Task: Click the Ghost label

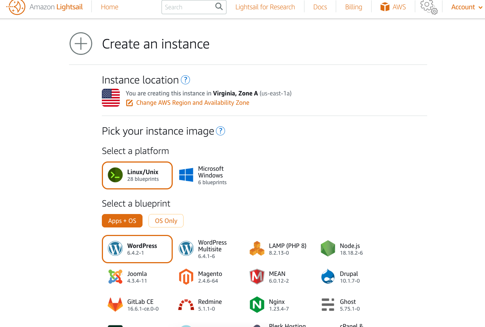Action: click(x=348, y=302)
